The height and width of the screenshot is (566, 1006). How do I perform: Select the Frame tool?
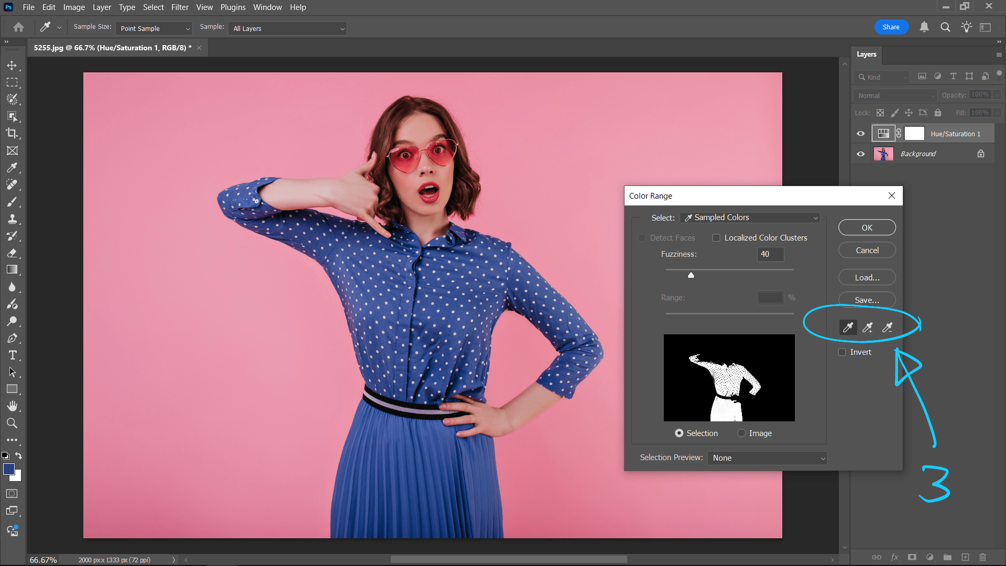(x=12, y=150)
